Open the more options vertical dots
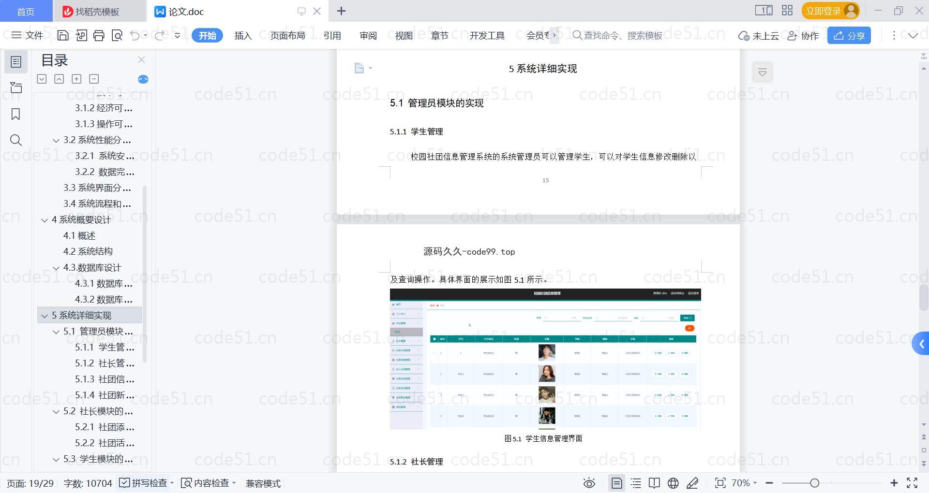Screen dimensions: 929x493 pos(894,35)
